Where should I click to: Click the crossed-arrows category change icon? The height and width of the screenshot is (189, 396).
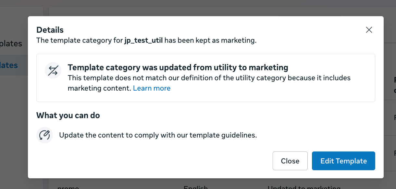(x=53, y=70)
